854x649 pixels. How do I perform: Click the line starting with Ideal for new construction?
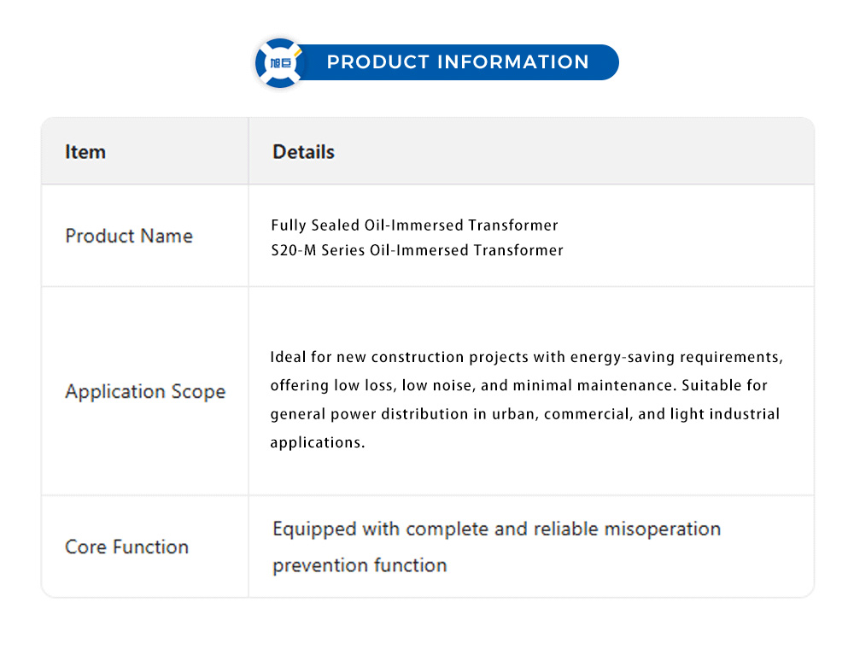click(x=526, y=357)
